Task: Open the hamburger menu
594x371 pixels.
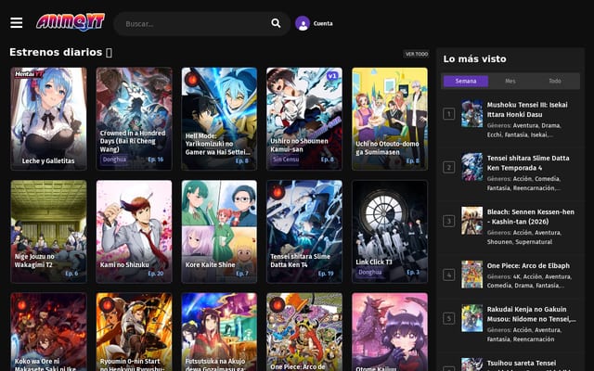Action: pyautogui.click(x=17, y=22)
